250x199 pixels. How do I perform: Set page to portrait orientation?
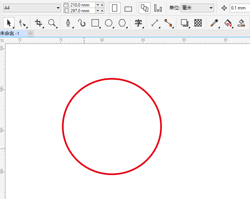(114, 8)
